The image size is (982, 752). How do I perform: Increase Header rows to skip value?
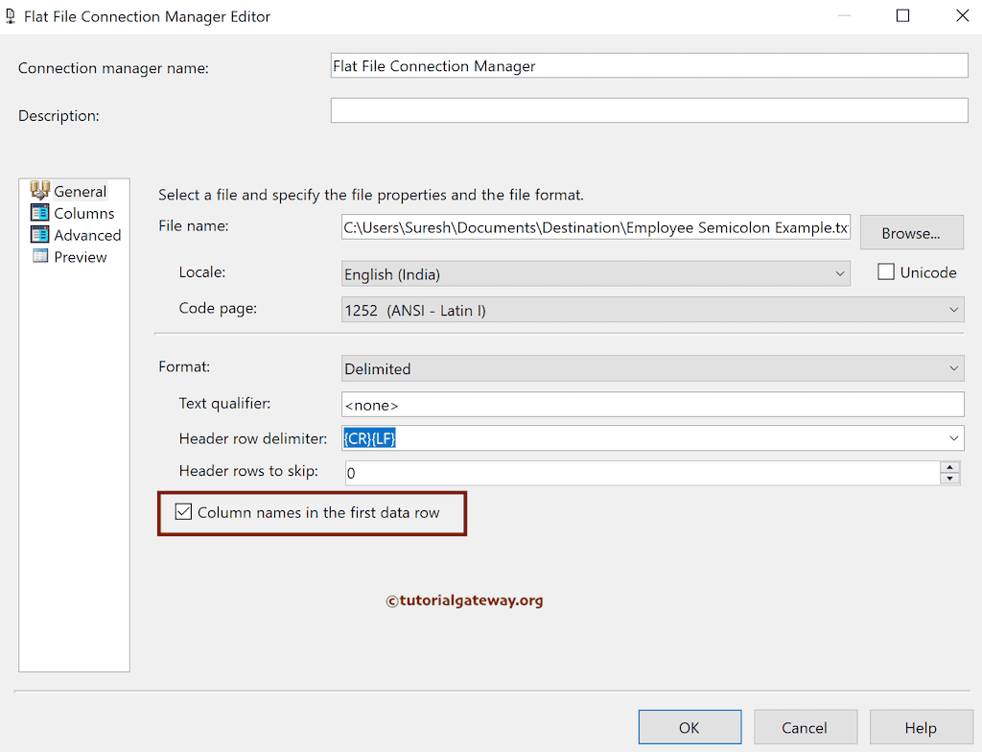click(x=950, y=467)
